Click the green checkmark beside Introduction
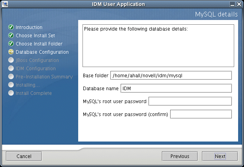 [x=11, y=27]
